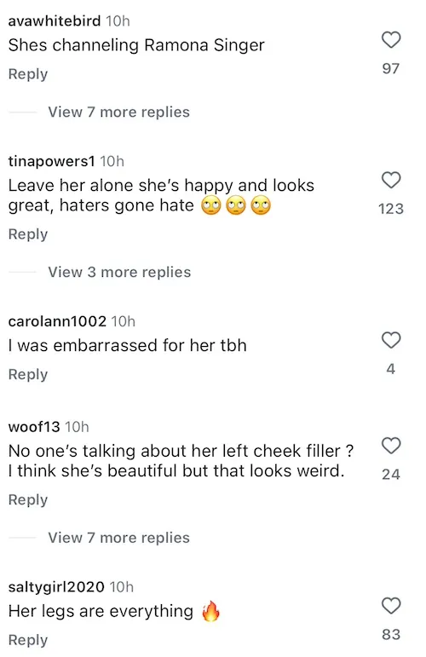This screenshot has height=657, width=426.
Task: View saltygirl2020's profile
Action: (x=56, y=587)
